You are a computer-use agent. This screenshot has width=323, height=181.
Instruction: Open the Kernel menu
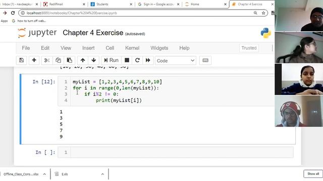click(x=132, y=48)
